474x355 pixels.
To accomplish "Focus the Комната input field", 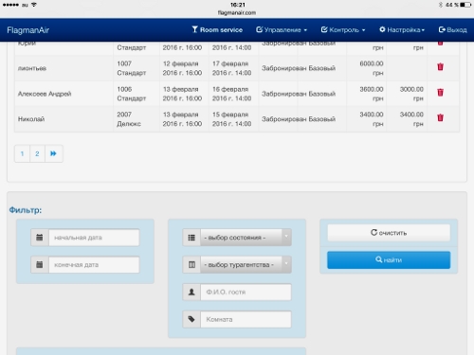I will [246, 319].
